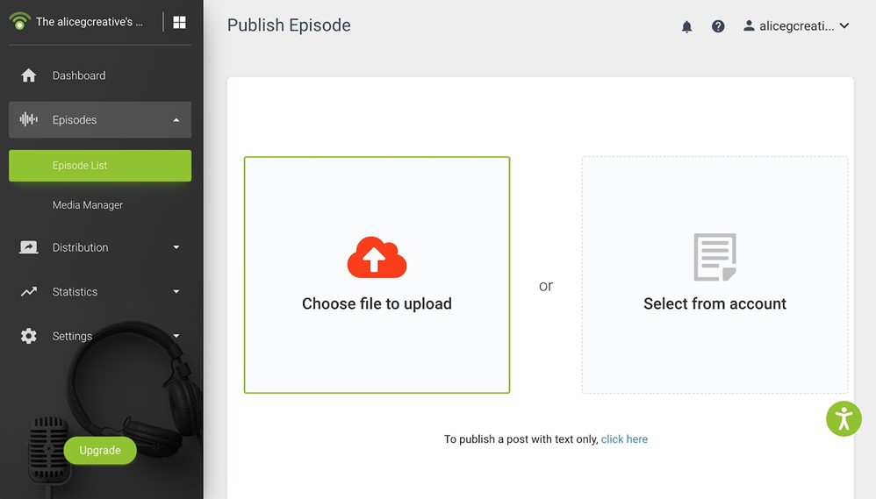Image resolution: width=876 pixels, height=499 pixels.
Task: Click the Distribution share icon
Action: click(x=28, y=247)
